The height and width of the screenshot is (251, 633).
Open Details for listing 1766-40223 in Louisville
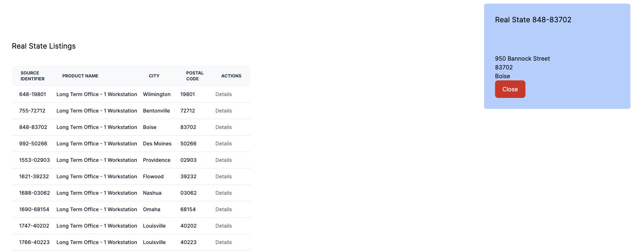point(223,242)
